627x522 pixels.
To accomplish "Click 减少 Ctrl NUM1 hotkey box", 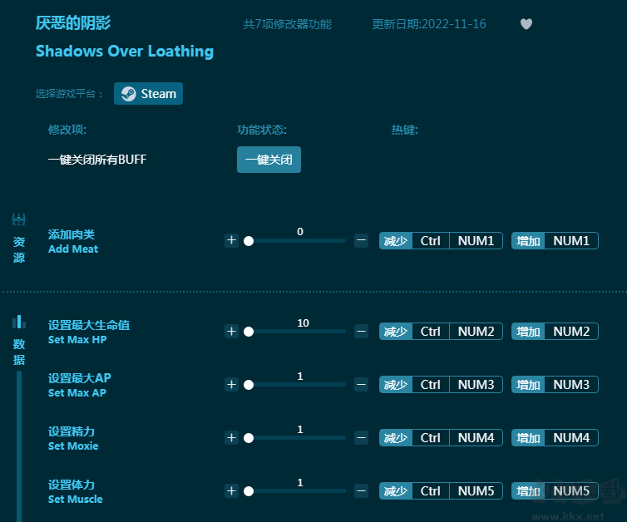I will (x=441, y=241).
